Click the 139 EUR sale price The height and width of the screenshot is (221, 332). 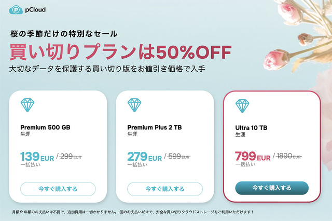coord(37,157)
